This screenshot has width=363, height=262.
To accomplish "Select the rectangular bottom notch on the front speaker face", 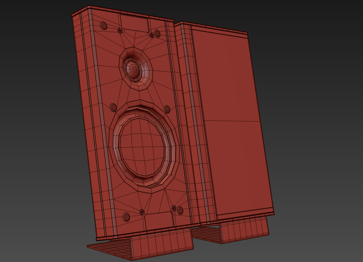I will pyautogui.click(x=159, y=222).
